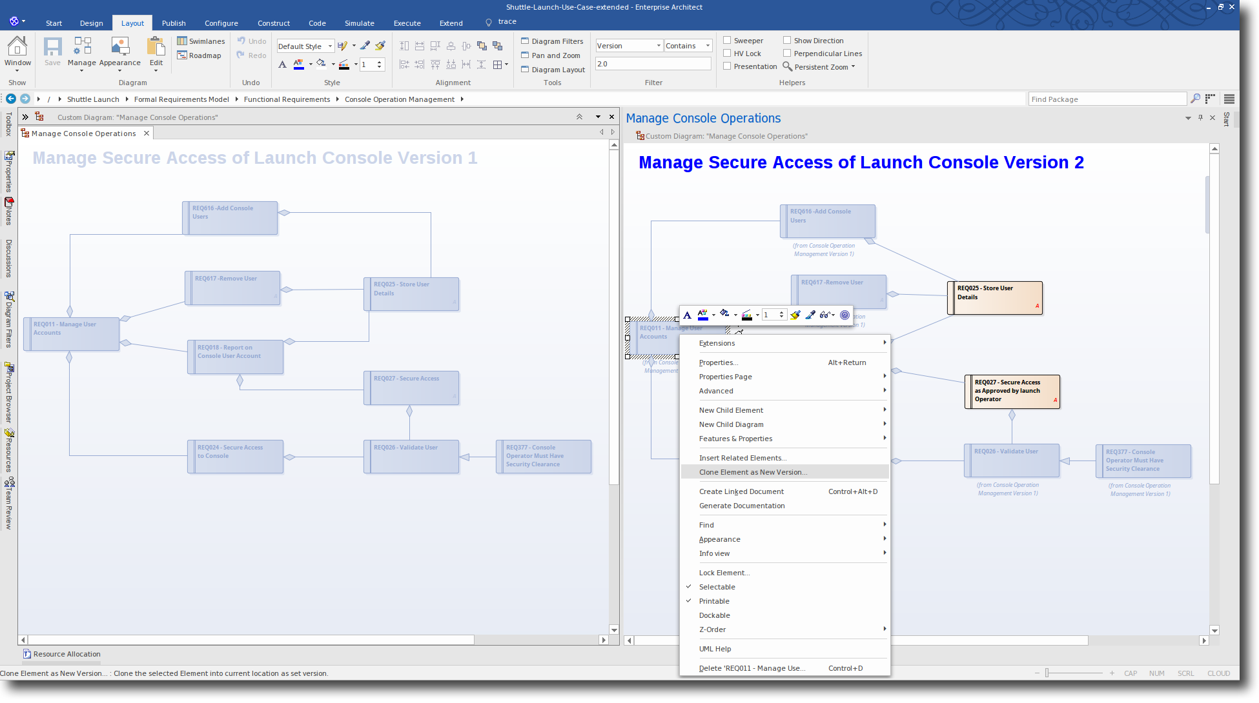Image resolution: width=1259 pixels, height=703 pixels.
Task: Open the Contains filter dropdown
Action: pyautogui.click(x=708, y=46)
